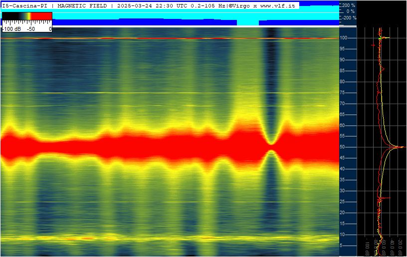The width and height of the screenshot is (407, 257).
Task: Click the green marker at 100 Hz in the spectrum plot
Action: tap(380, 38)
